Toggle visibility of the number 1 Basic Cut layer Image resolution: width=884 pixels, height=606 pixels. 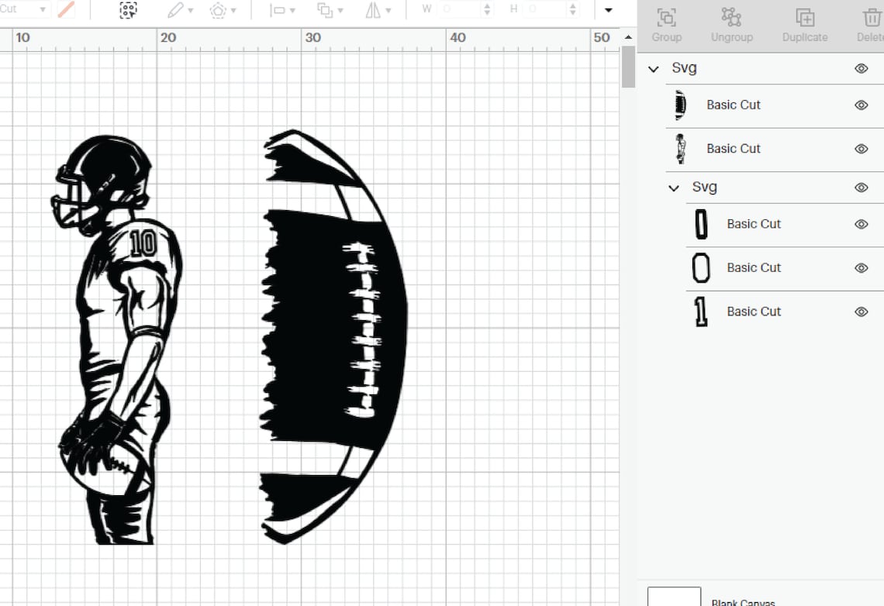(862, 312)
